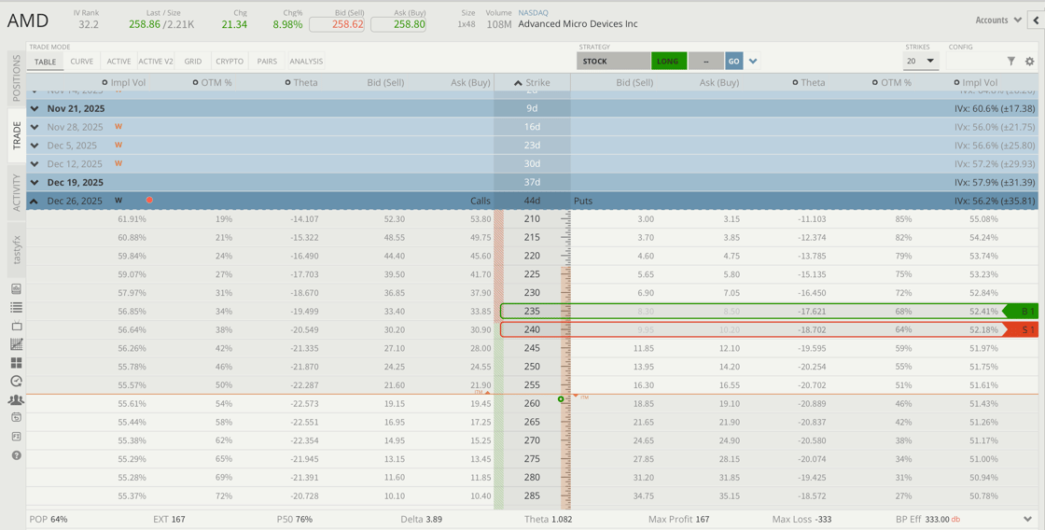Toggle puts Theta column selector
1045x530 pixels.
[796, 83]
